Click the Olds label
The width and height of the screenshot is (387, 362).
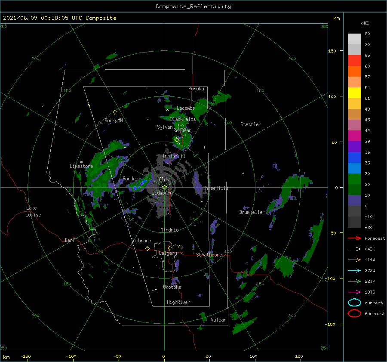164,179
